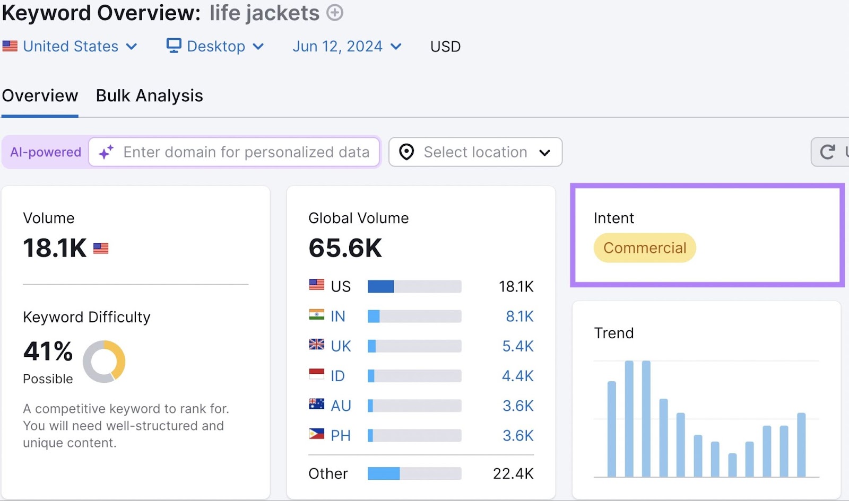Click the PH country link
849x501 pixels.
tap(341, 435)
